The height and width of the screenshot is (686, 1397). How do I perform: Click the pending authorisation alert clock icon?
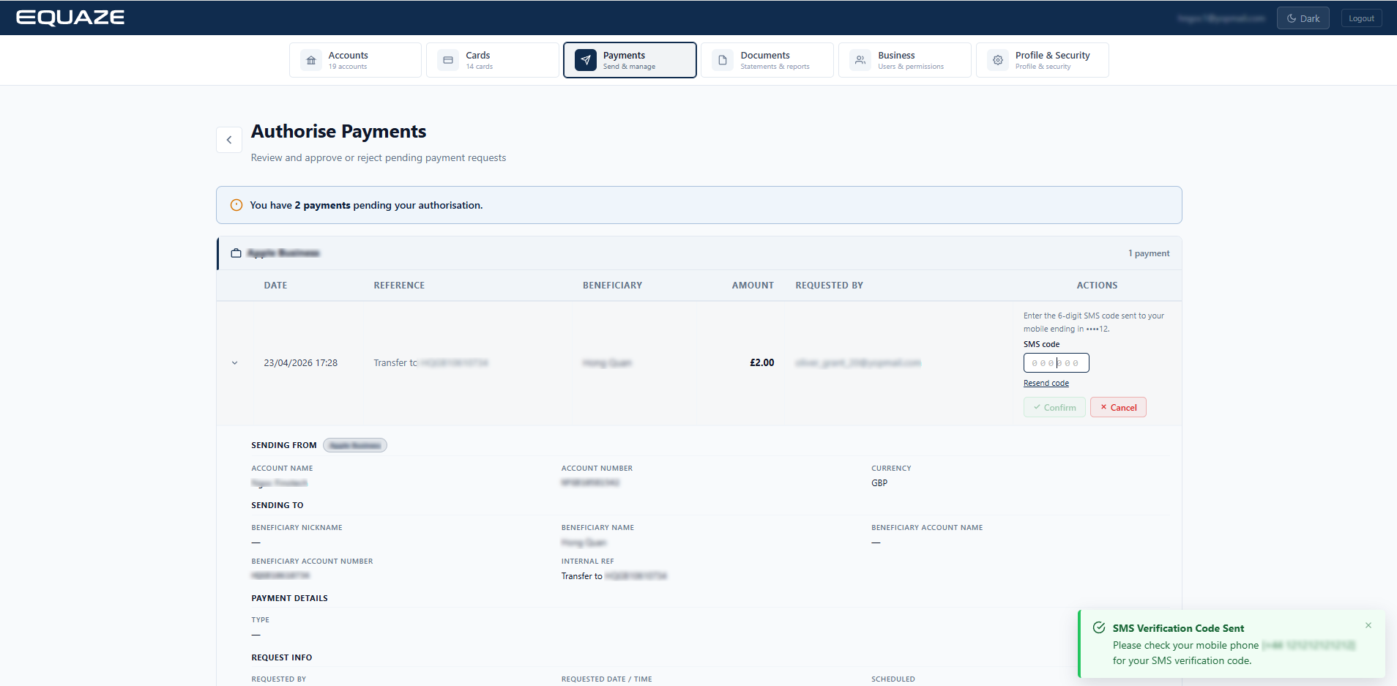tap(236, 205)
